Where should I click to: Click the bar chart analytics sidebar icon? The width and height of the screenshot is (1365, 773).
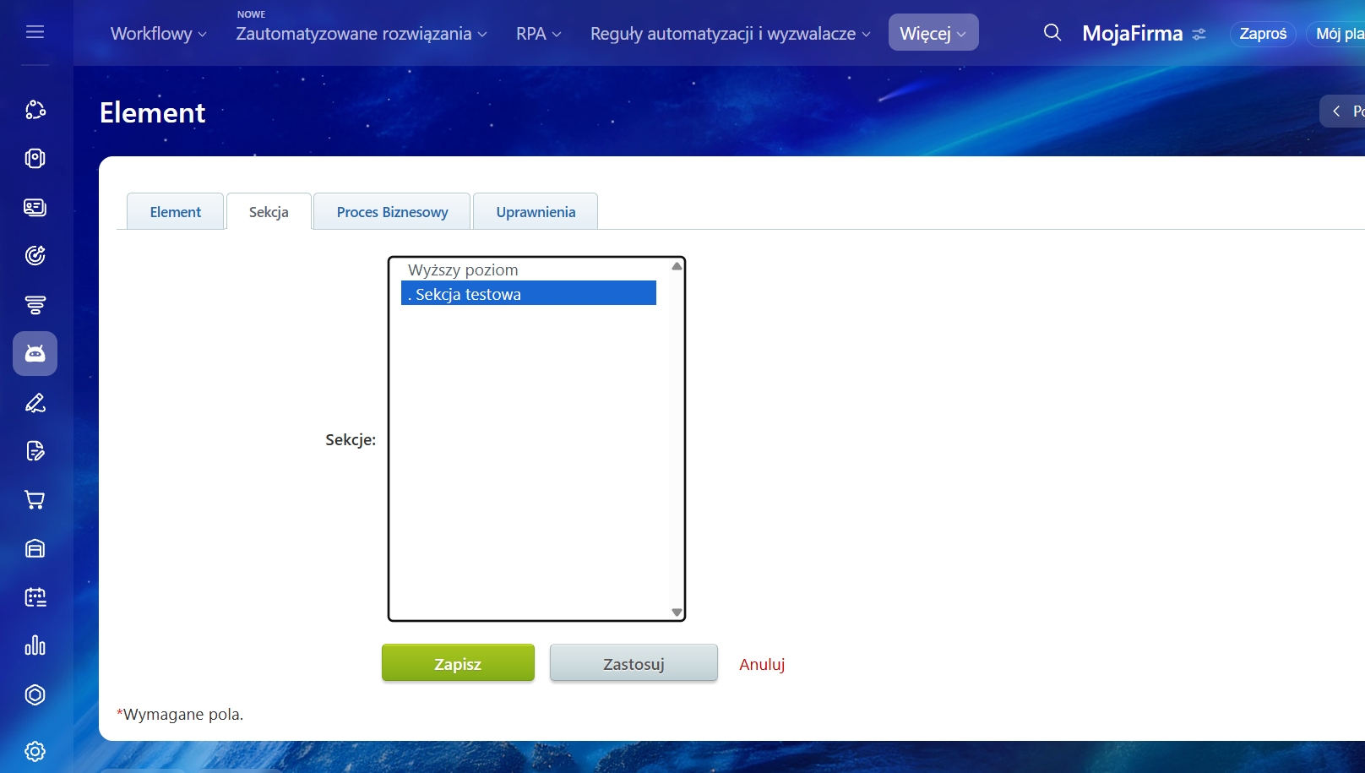click(x=35, y=646)
